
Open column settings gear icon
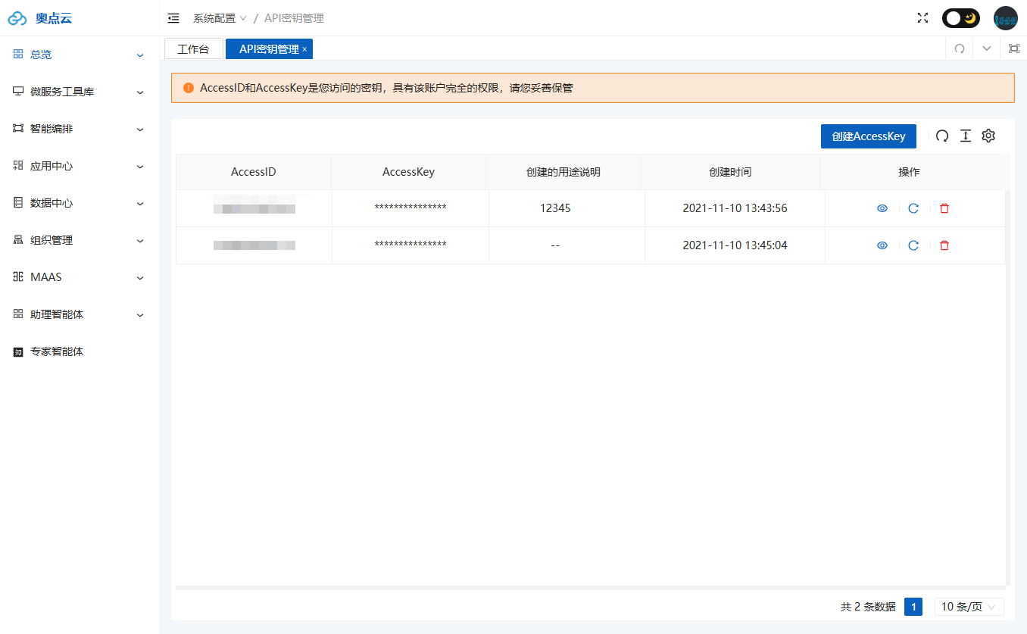tap(988, 136)
